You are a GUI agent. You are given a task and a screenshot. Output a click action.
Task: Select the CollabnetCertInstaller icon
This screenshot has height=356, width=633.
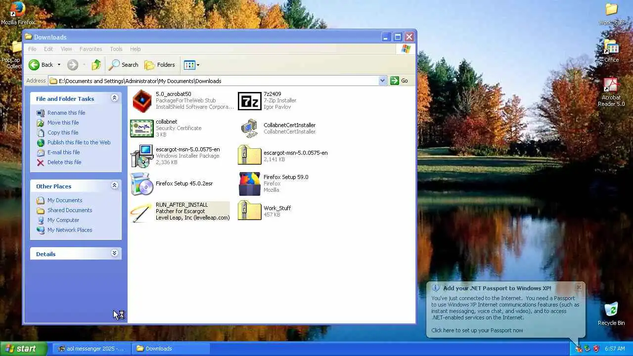[x=250, y=129]
